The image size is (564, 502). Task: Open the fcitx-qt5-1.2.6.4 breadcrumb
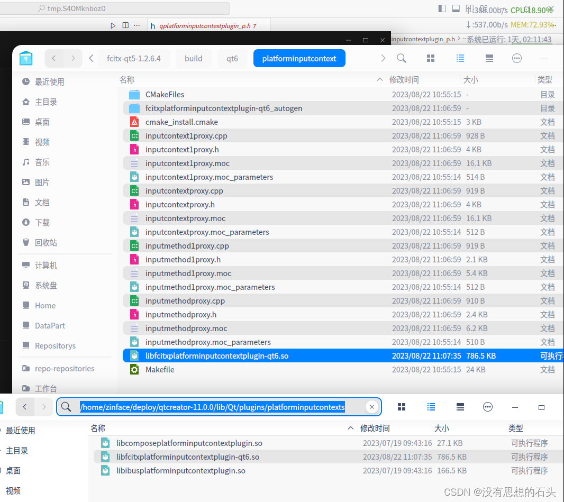click(134, 59)
